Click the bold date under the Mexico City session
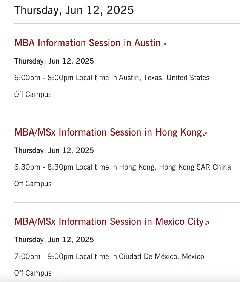This screenshot has height=282, width=240. (54, 240)
